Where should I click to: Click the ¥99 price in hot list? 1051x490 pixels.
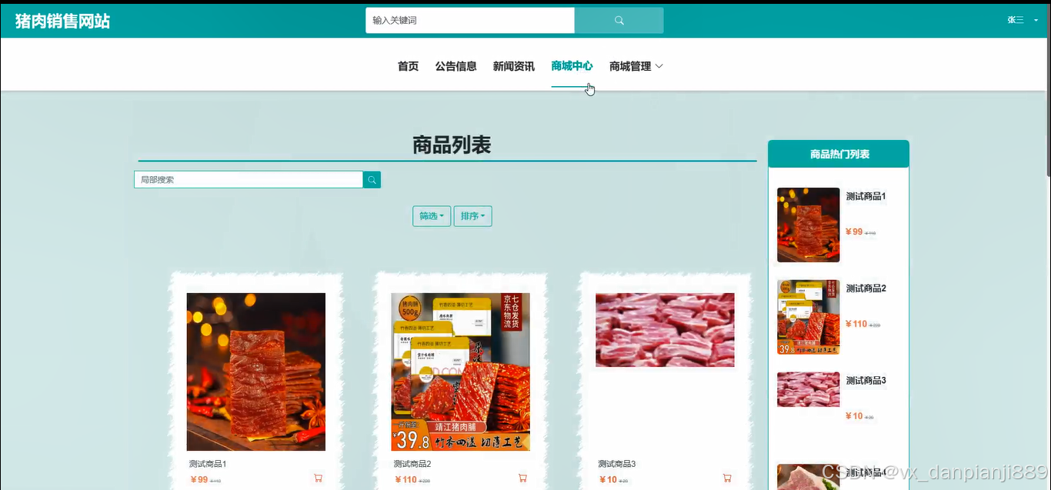(854, 232)
